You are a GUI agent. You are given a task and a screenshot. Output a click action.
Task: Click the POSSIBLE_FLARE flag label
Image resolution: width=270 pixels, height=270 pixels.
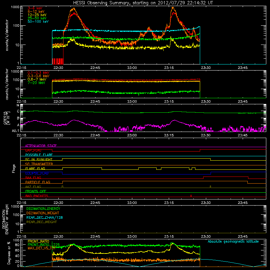(x=39, y=155)
